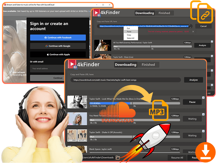This screenshot has width=217, height=163.
Task: Remove the Look What You Made Me Do item
Action: point(203,98)
